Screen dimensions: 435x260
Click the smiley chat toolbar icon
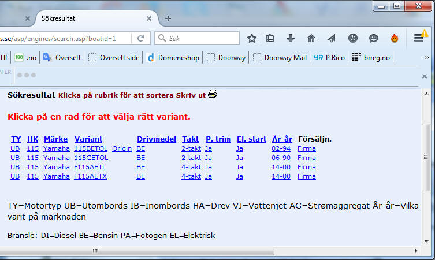coord(374,38)
